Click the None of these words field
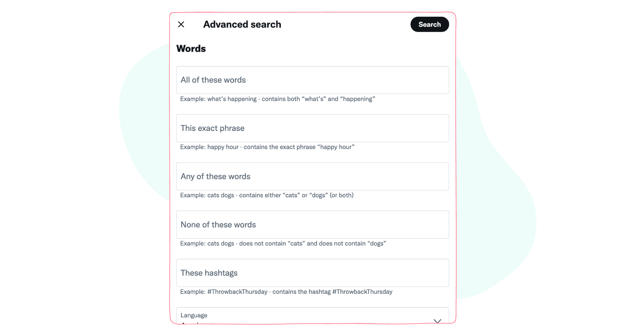Screen dimensions: 625x336 (312, 225)
